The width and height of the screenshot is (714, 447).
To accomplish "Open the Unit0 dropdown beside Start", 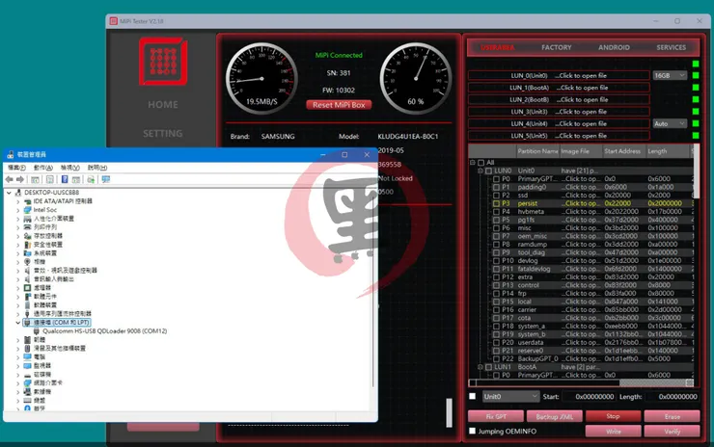I will pos(510,397).
